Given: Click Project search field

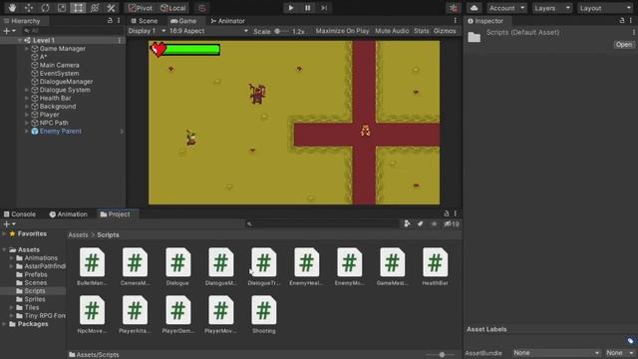Looking at the screenshot, I should tap(323, 223).
